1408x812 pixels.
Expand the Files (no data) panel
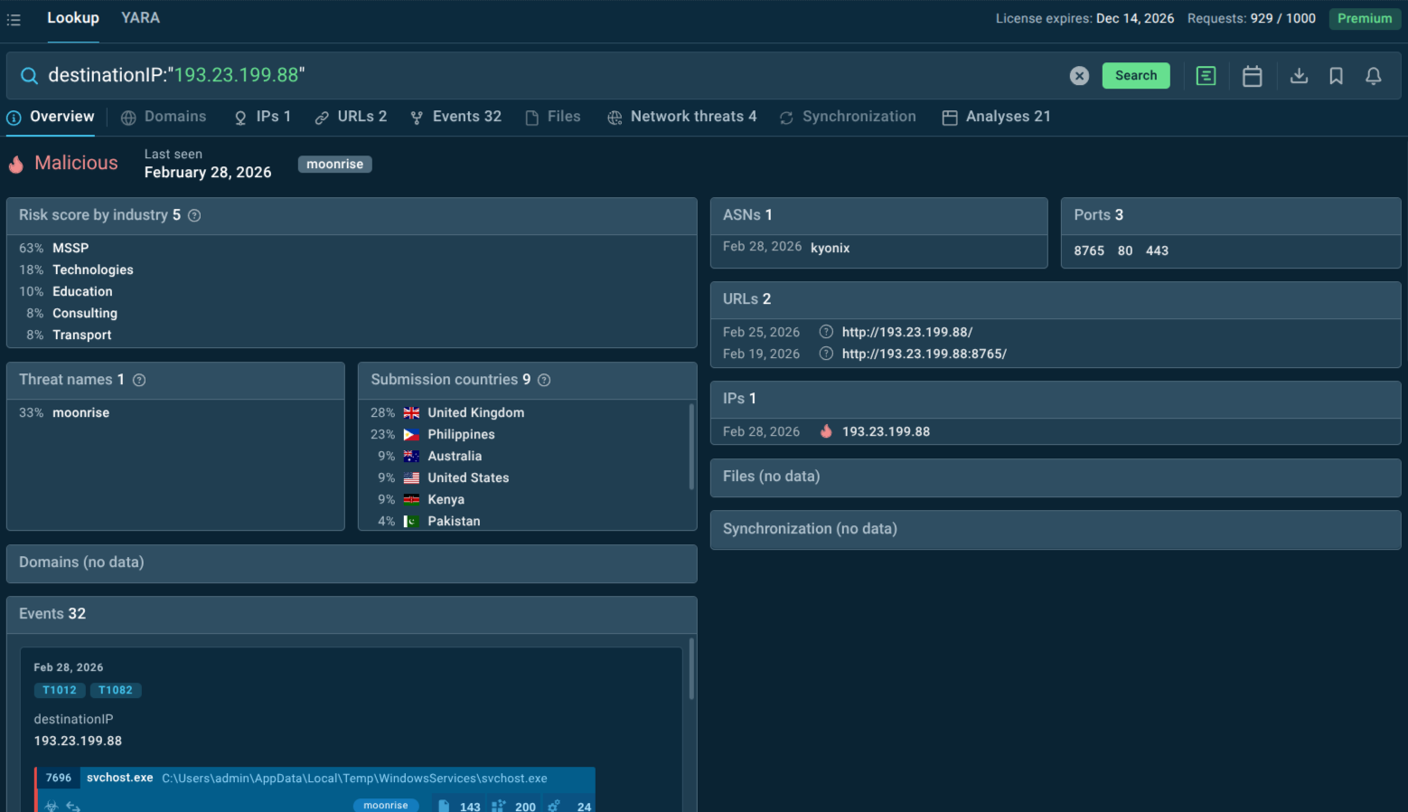tap(1055, 477)
